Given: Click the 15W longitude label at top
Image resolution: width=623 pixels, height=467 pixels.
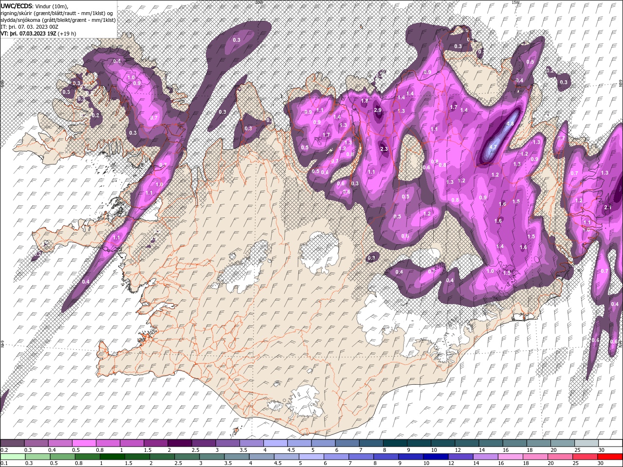Looking at the screenshot, I should (x=515, y=2).
